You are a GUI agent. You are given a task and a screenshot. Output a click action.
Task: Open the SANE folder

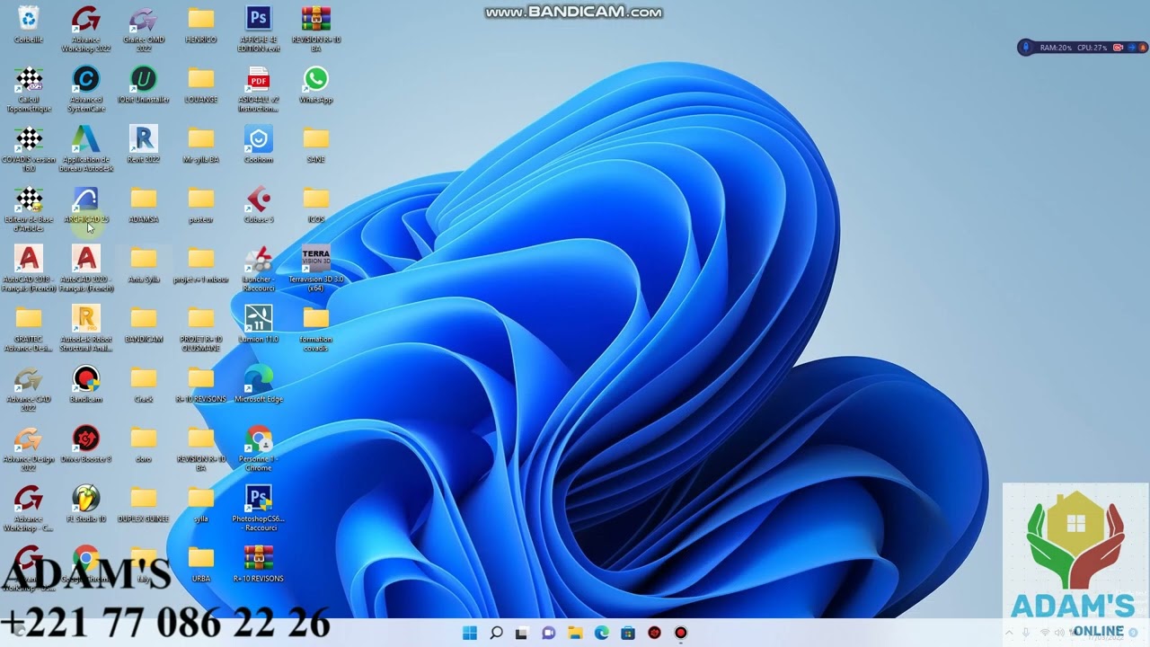pos(316,146)
